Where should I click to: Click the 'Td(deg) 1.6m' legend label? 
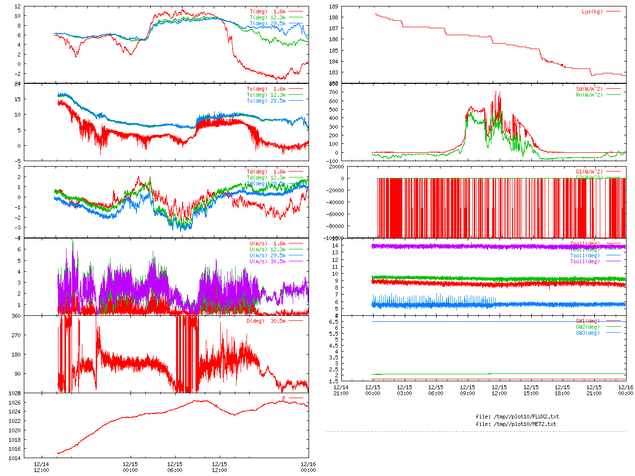(x=266, y=172)
